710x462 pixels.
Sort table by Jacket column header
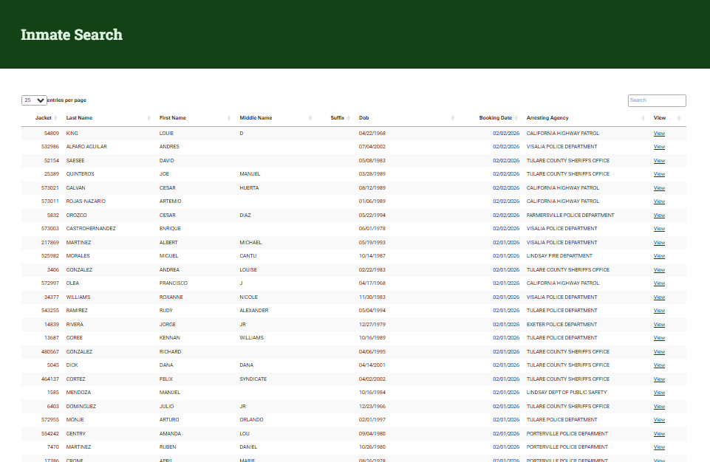[43, 118]
